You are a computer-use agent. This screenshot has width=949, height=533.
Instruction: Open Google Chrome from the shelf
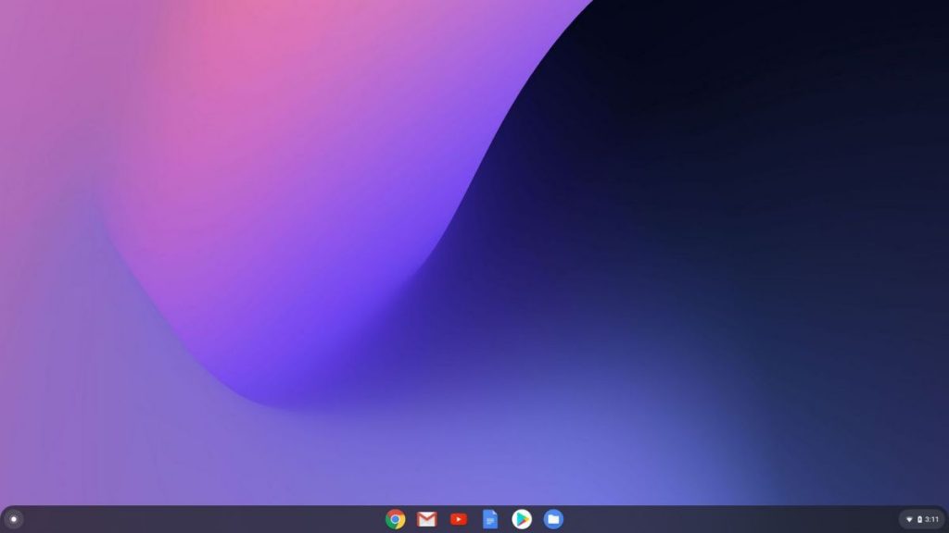(394, 520)
